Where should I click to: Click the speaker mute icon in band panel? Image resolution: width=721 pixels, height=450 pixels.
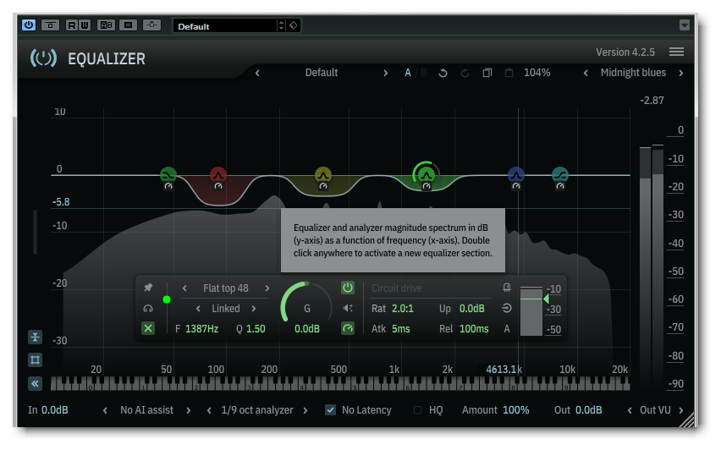(x=348, y=308)
